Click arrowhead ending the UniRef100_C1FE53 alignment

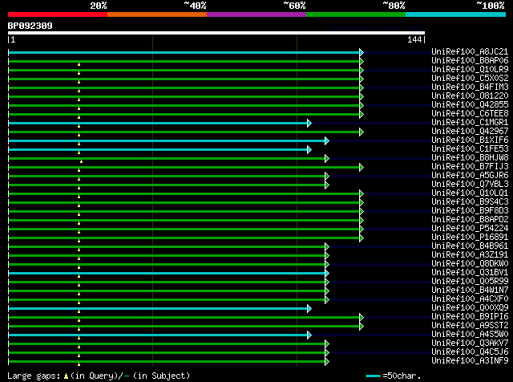point(309,150)
